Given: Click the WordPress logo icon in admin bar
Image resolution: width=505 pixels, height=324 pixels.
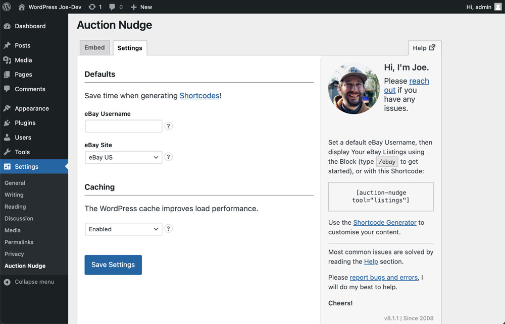Looking at the screenshot, I should (7, 7).
